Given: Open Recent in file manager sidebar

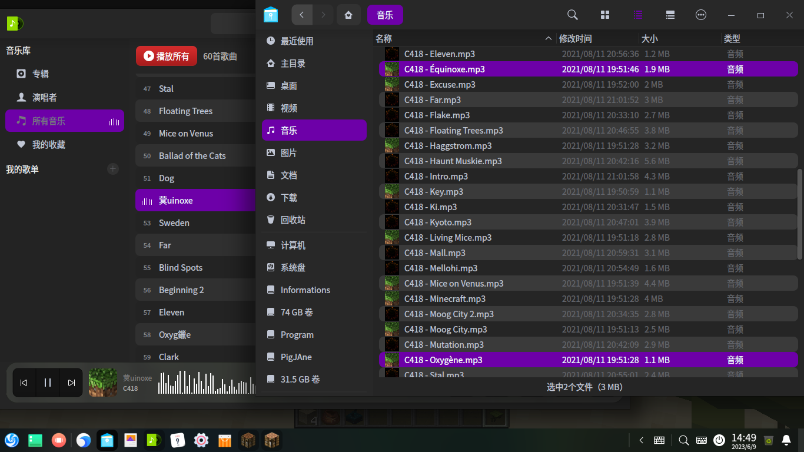Looking at the screenshot, I should point(314,41).
